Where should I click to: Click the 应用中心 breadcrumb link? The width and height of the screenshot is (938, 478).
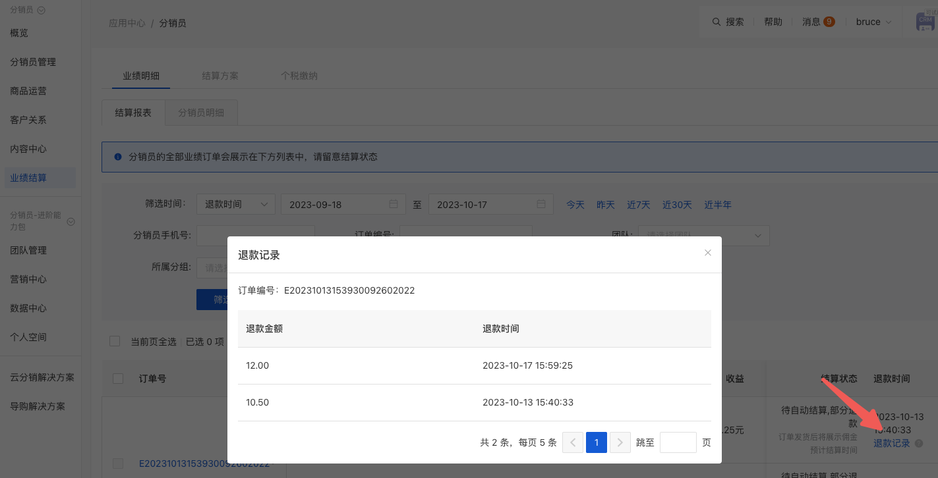tap(127, 23)
